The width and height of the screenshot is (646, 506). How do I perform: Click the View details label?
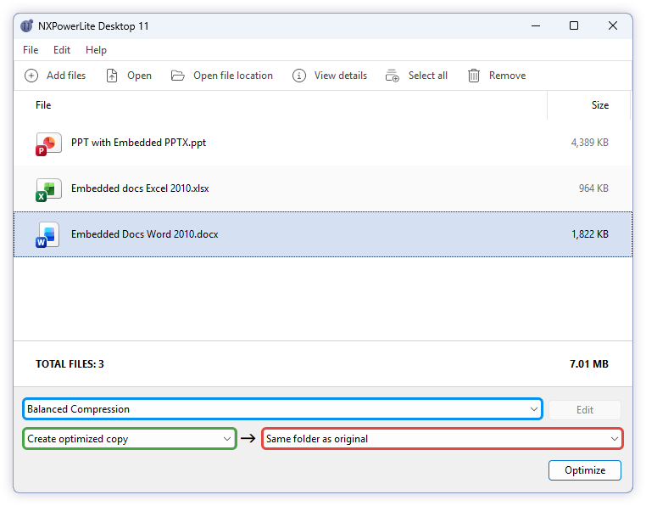(341, 76)
